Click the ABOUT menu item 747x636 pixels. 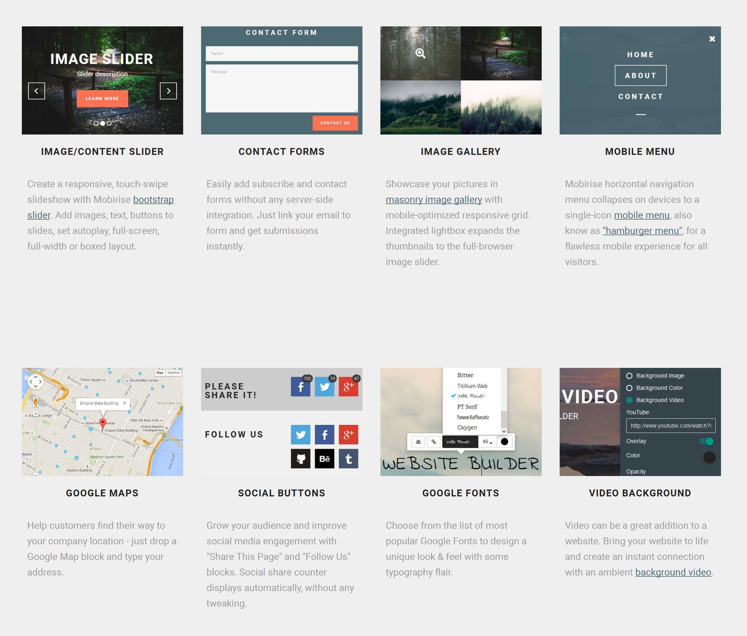point(640,76)
